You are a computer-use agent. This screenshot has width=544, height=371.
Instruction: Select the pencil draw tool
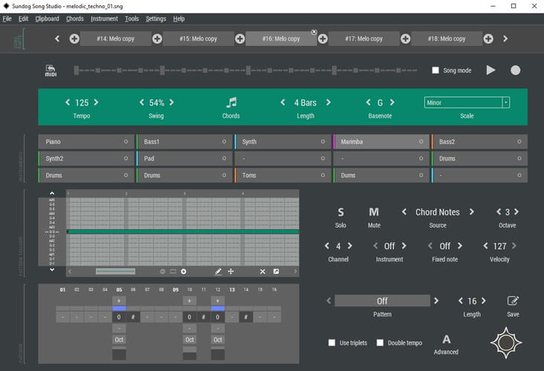(218, 272)
